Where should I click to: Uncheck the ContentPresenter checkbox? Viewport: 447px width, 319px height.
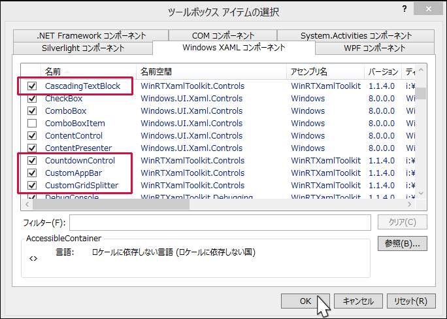pyautogui.click(x=32, y=148)
